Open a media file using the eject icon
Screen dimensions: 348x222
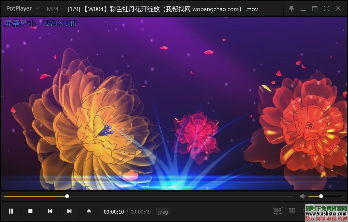pos(89,211)
